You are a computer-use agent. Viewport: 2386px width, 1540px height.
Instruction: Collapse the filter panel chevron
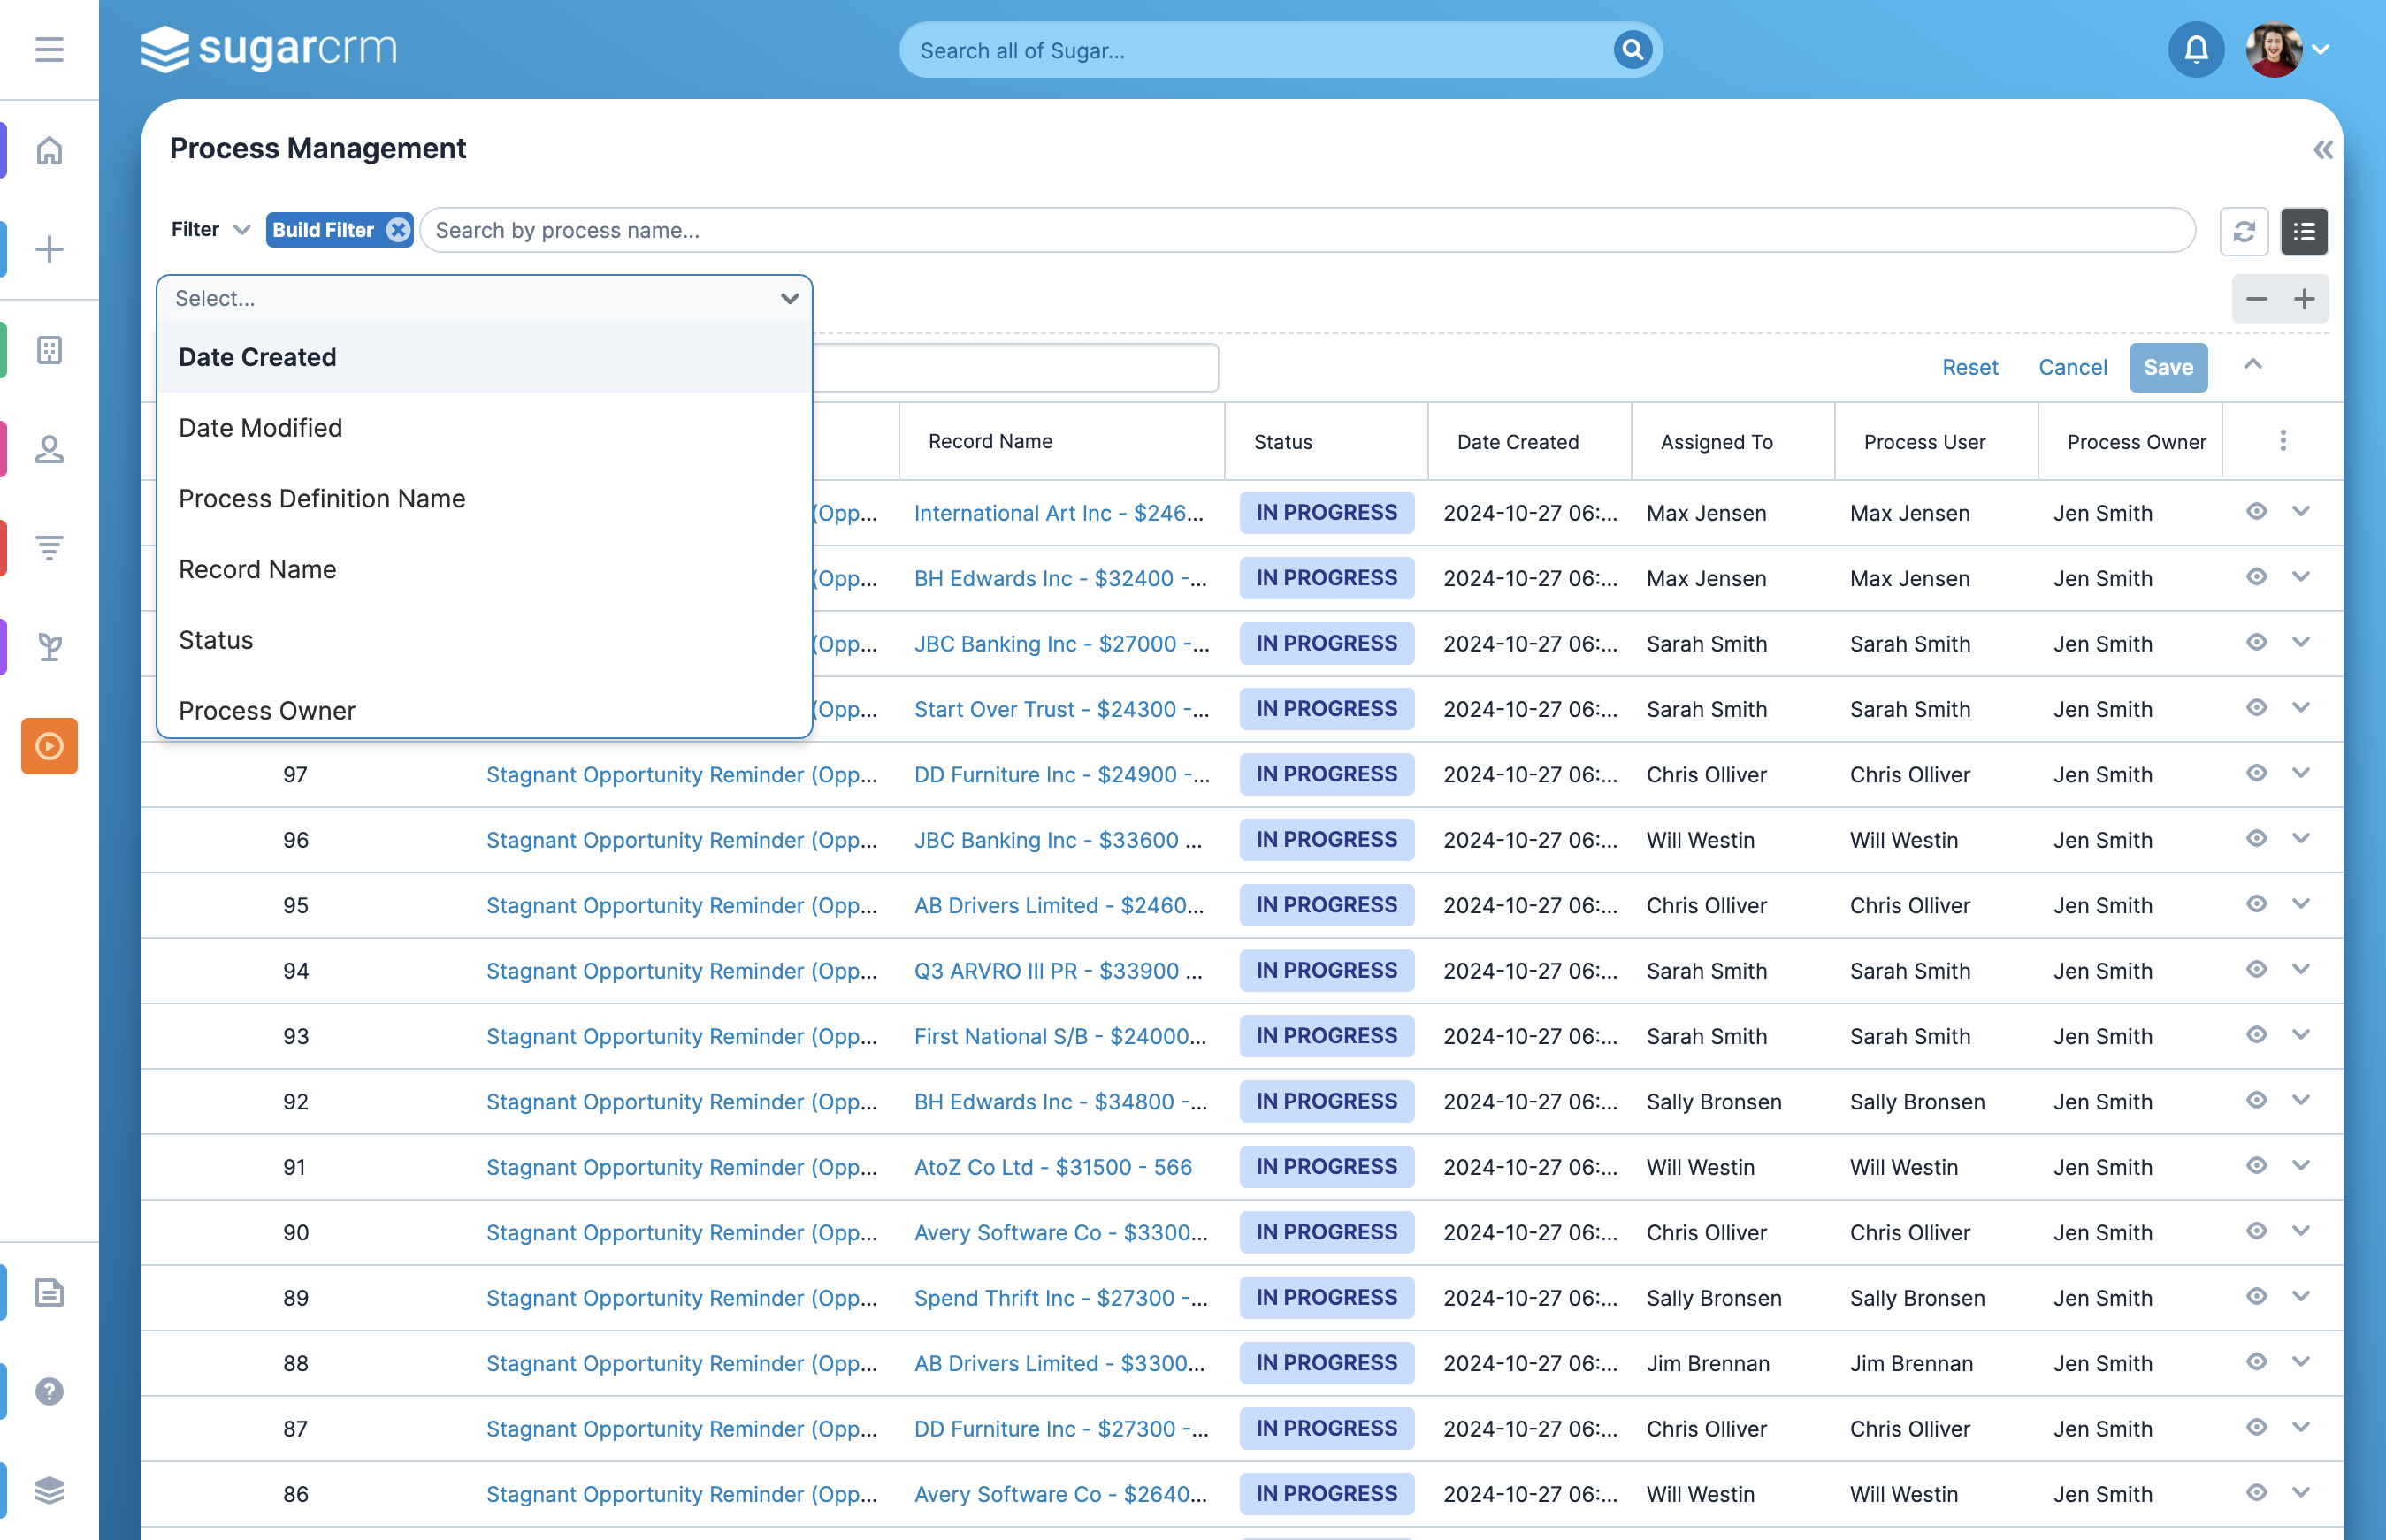2252,365
